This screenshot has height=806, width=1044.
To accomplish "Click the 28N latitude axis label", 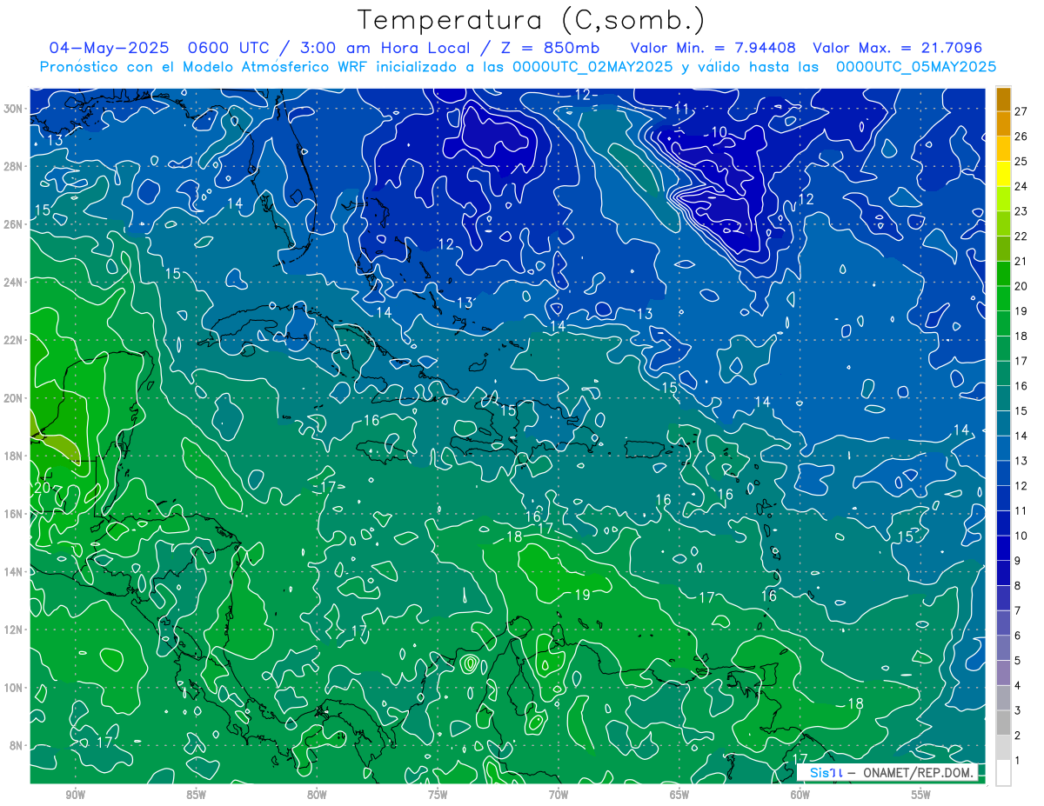I will (14, 166).
